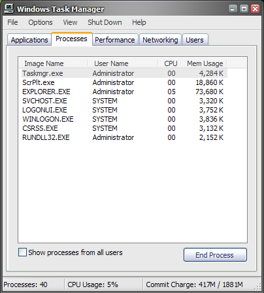Click the 18,860 K memory value
The image size is (264, 293).
(x=209, y=82)
